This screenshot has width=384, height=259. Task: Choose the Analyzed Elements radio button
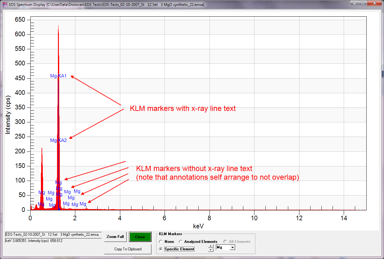point(181,242)
